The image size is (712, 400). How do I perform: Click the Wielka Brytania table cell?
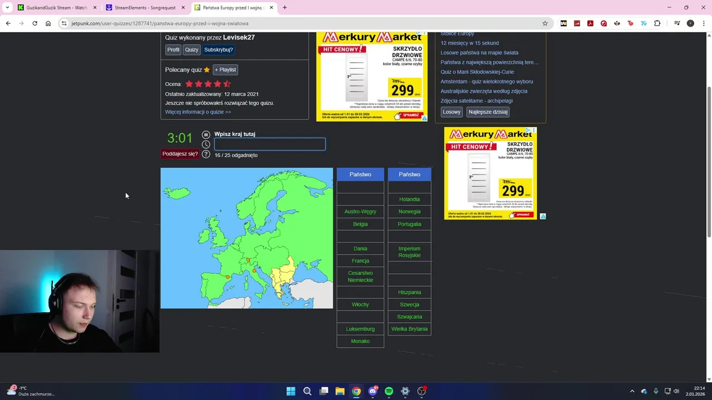tap(409, 329)
